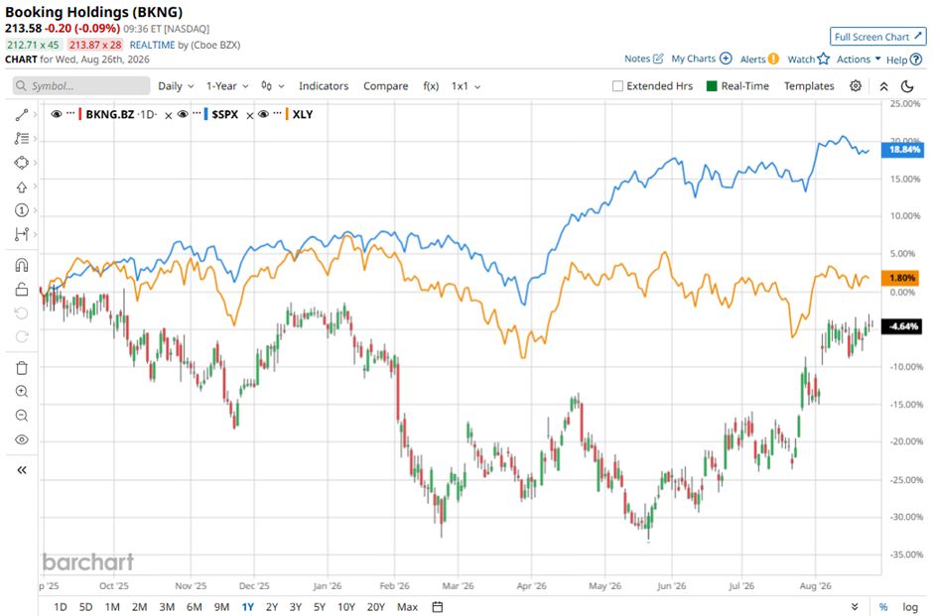Select the 5Y time range

coord(320,606)
